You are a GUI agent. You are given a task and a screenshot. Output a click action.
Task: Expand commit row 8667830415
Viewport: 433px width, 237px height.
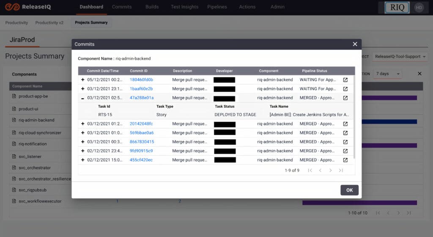click(x=82, y=142)
